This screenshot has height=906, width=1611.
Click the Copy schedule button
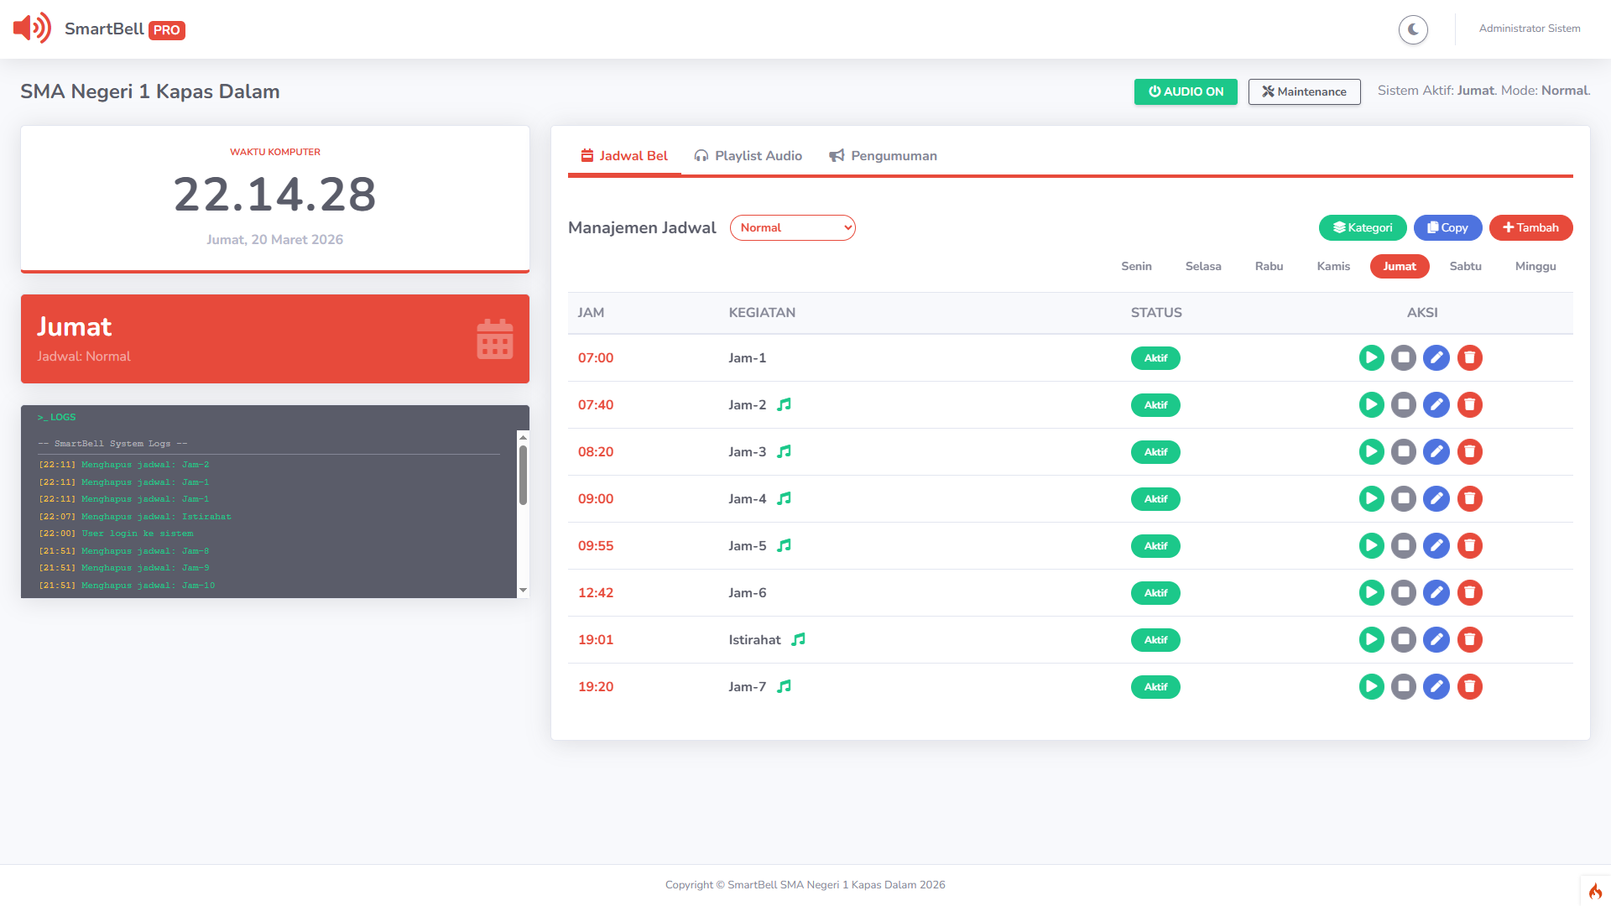pos(1447,227)
